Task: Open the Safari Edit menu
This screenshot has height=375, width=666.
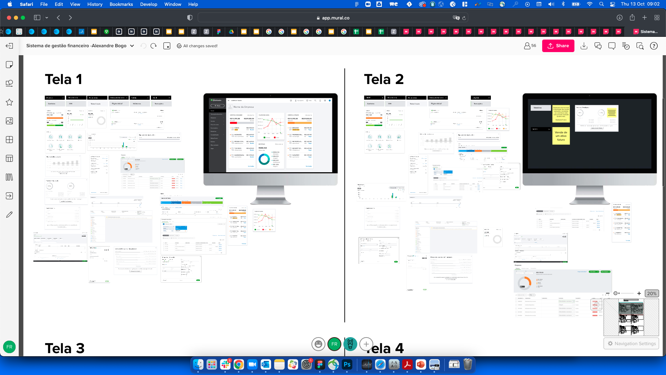Action: coord(59,4)
